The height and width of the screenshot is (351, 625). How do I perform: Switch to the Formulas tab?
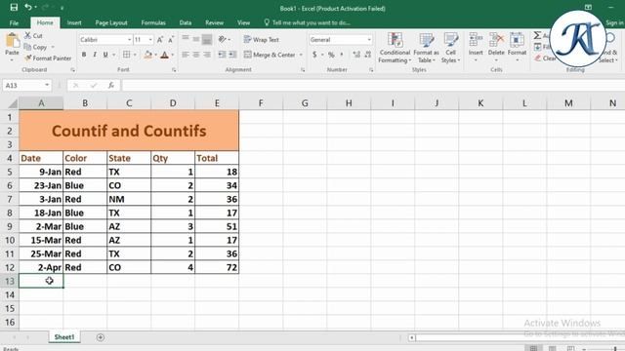click(153, 22)
